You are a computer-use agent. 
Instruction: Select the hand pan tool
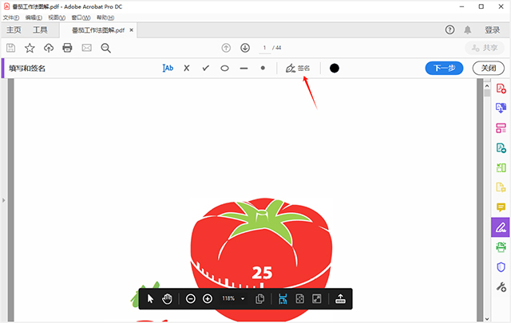167,298
